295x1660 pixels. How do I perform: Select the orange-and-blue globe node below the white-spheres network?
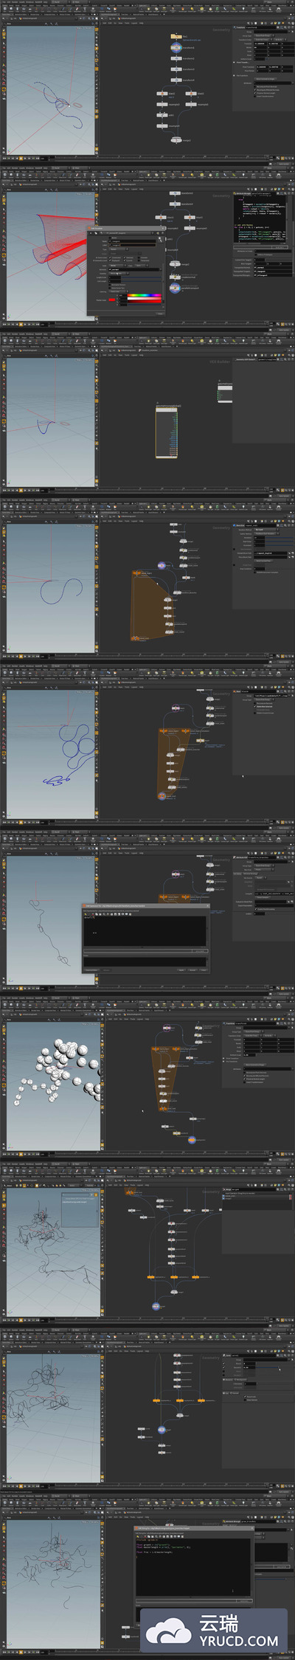coord(192,1140)
